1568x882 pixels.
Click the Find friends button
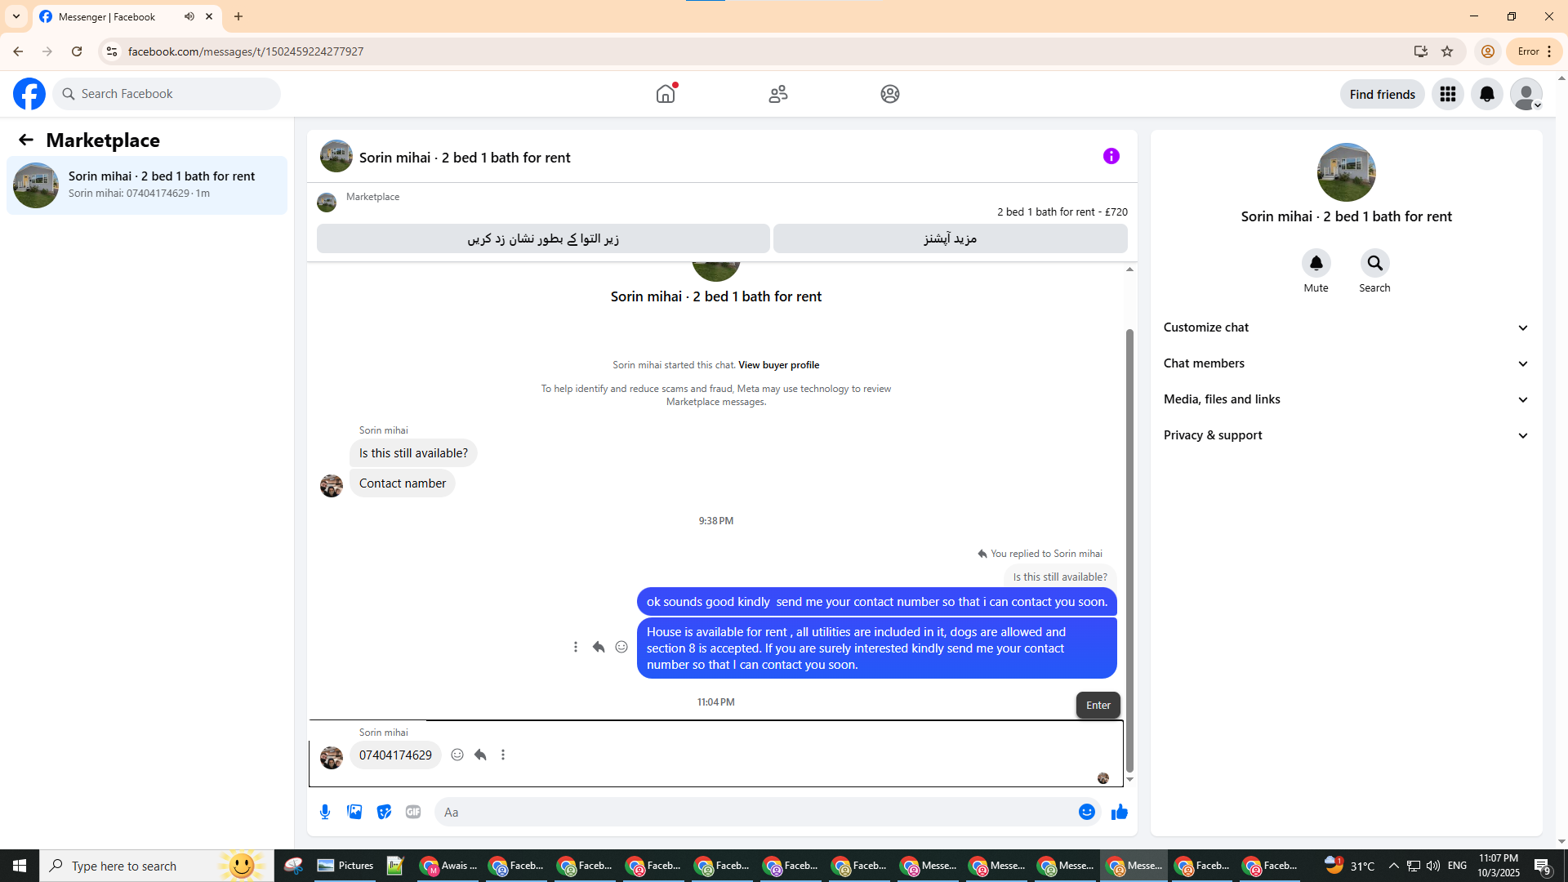click(x=1383, y=94)
